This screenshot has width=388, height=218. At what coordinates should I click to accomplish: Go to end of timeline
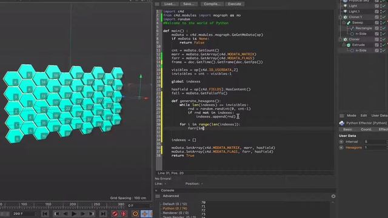(103, 214)
